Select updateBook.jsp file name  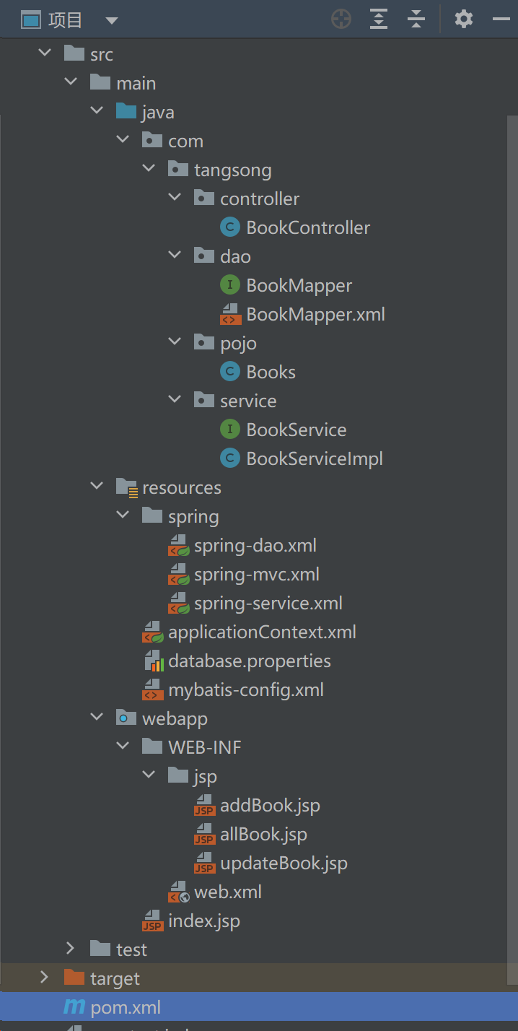(x=284, y=863)
